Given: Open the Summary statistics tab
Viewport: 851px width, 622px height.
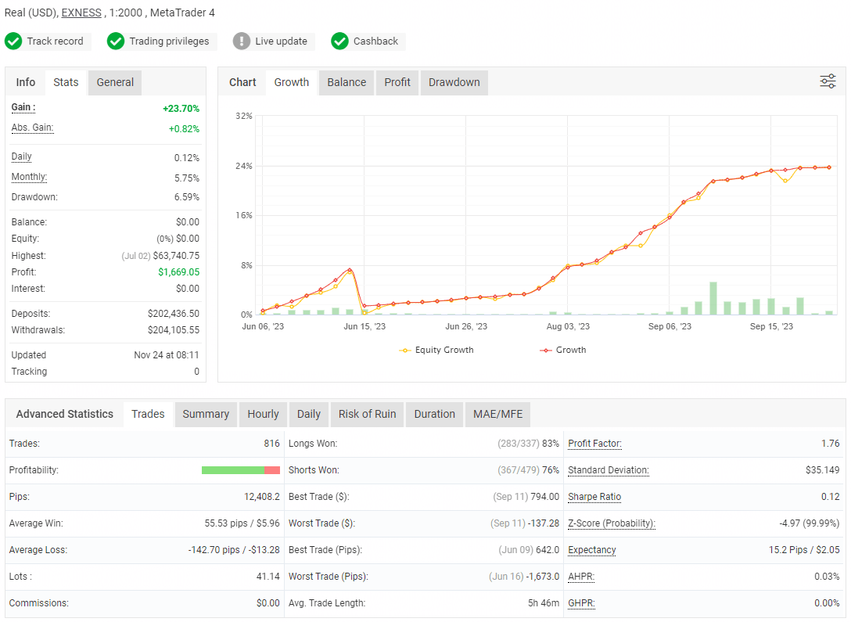Looking at the screenshot, I should click(x=205, y=414).
